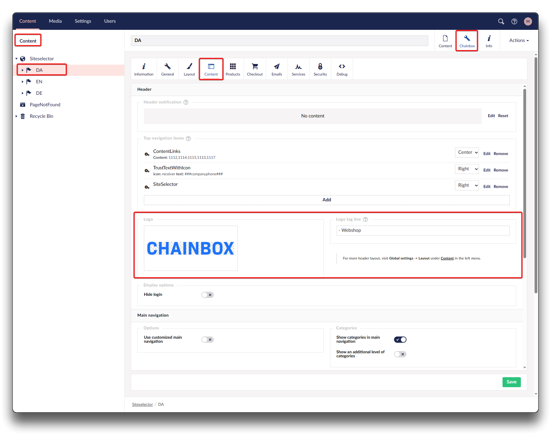Expand the EN tree node arrow
The width and height of the screenshot is (551, 435).
pyautogui.click(x=22, y=82)
